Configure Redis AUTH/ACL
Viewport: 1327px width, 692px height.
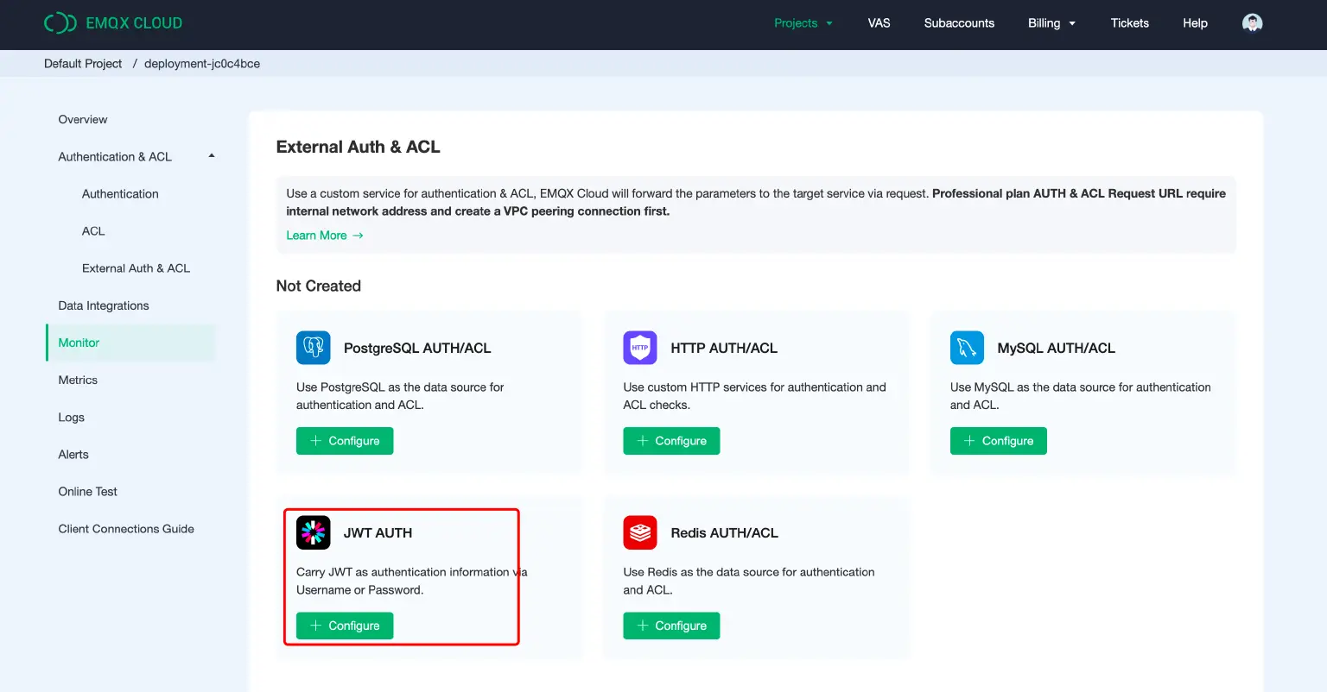pyautogui.click(x=671, y=625)
